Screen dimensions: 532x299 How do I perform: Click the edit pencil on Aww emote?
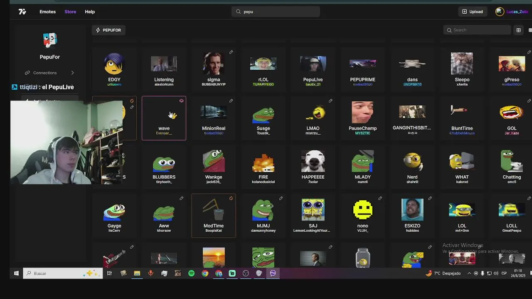click(181, 199)
